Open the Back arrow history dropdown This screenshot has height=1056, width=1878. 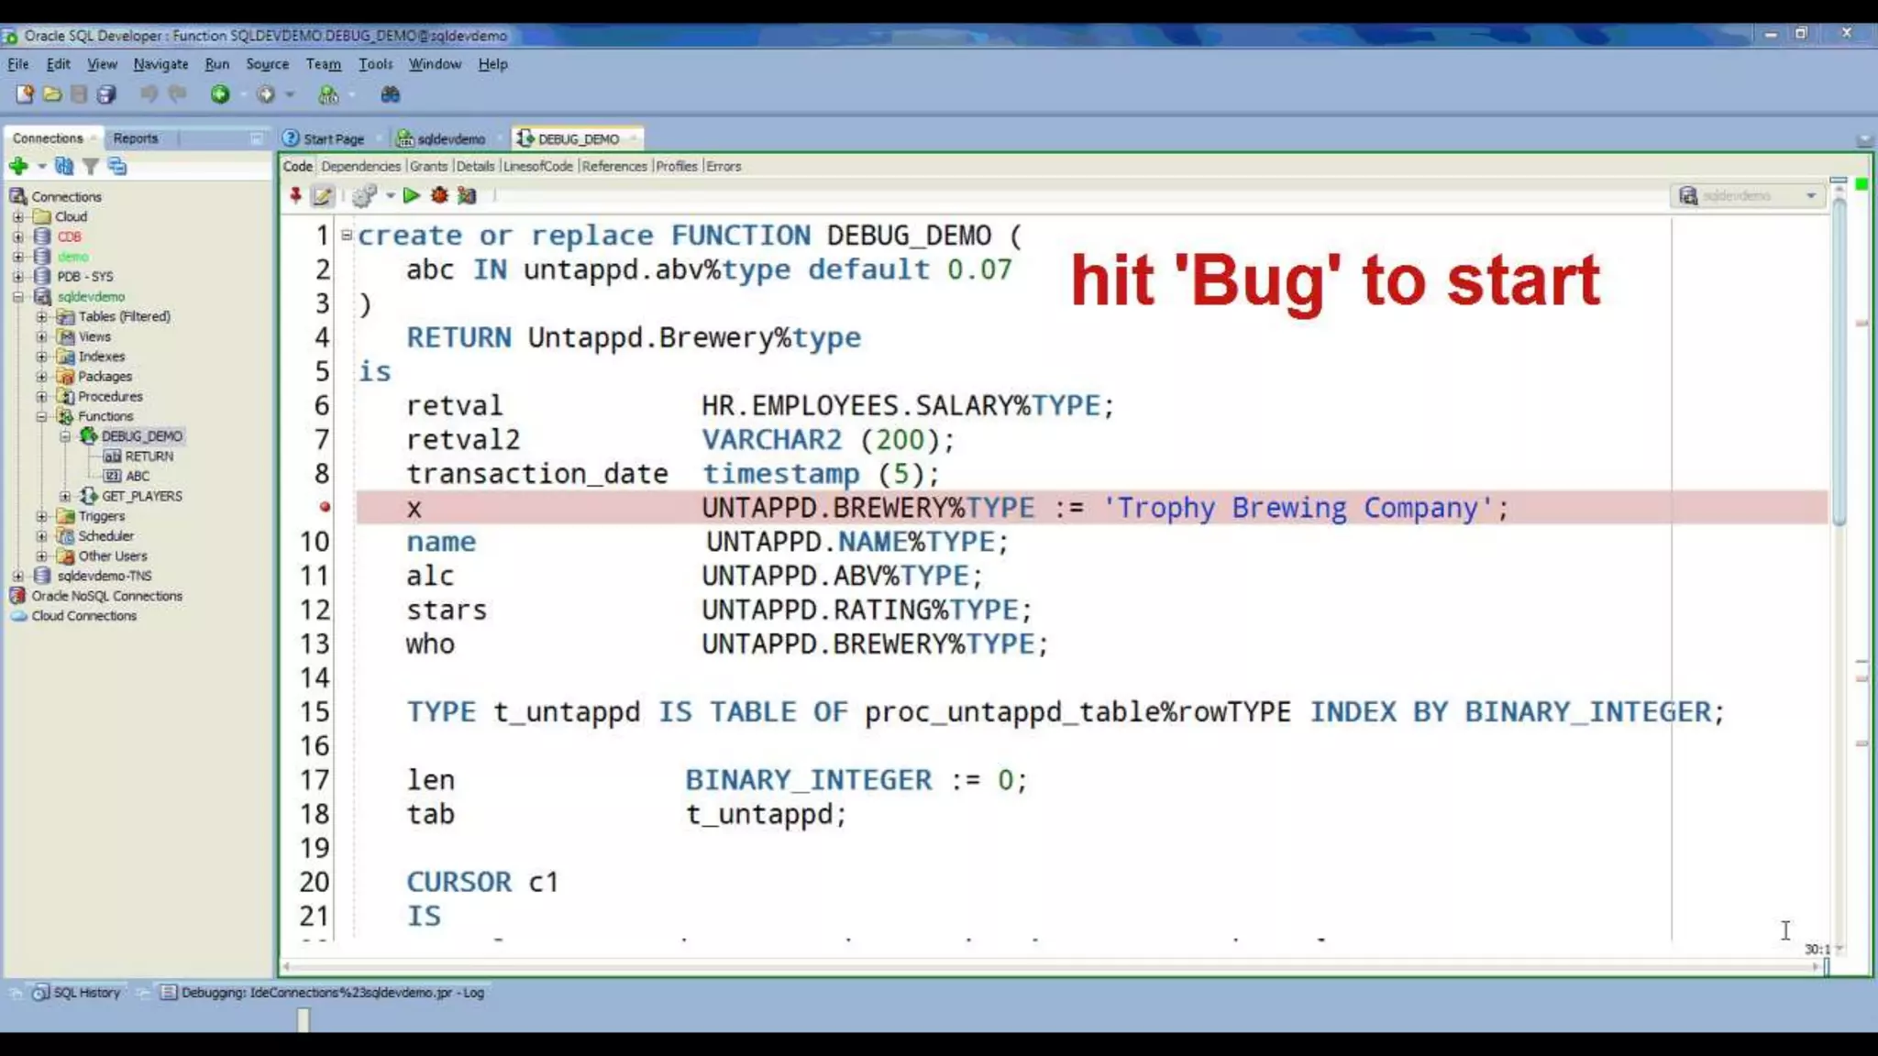tap(243, 94)
